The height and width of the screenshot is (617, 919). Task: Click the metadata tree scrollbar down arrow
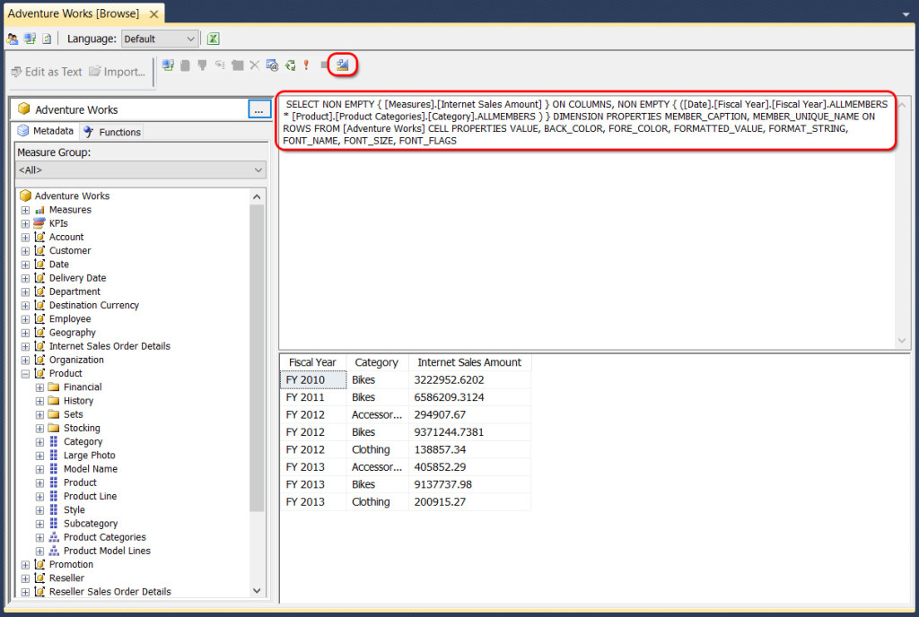click(x=257, y=592)
